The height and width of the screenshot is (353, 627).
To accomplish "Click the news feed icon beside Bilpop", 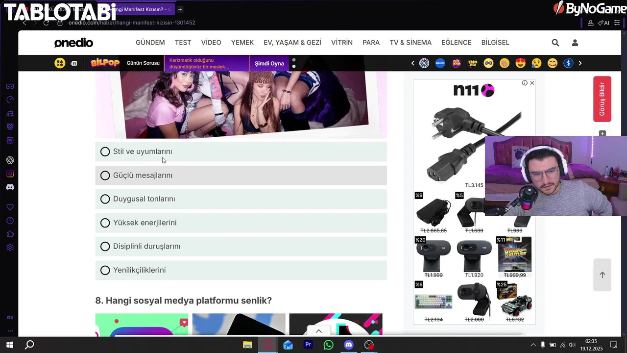I will point(74,63).
